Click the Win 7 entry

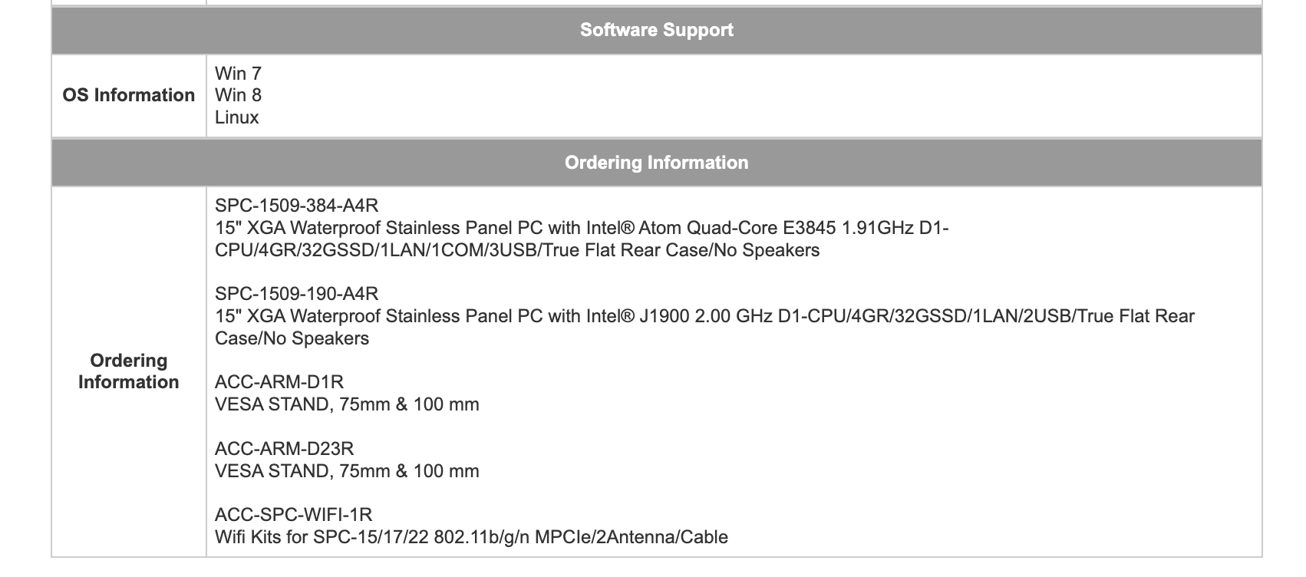pos(238,74)
